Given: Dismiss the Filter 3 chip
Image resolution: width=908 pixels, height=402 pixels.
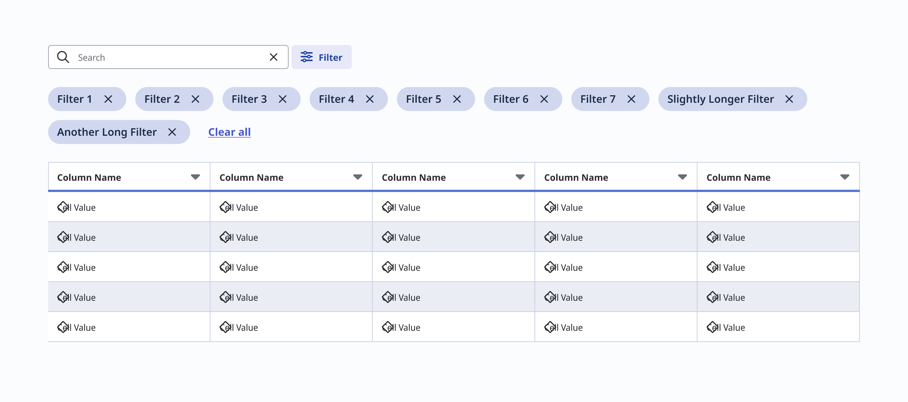Looking at the screenshot, I should tap(283, 99).
